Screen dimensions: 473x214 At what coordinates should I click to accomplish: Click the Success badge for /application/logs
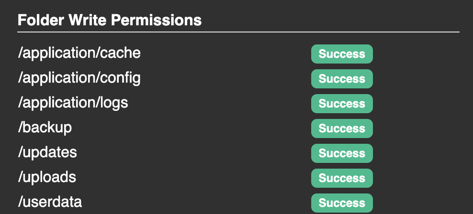point(342,104)
